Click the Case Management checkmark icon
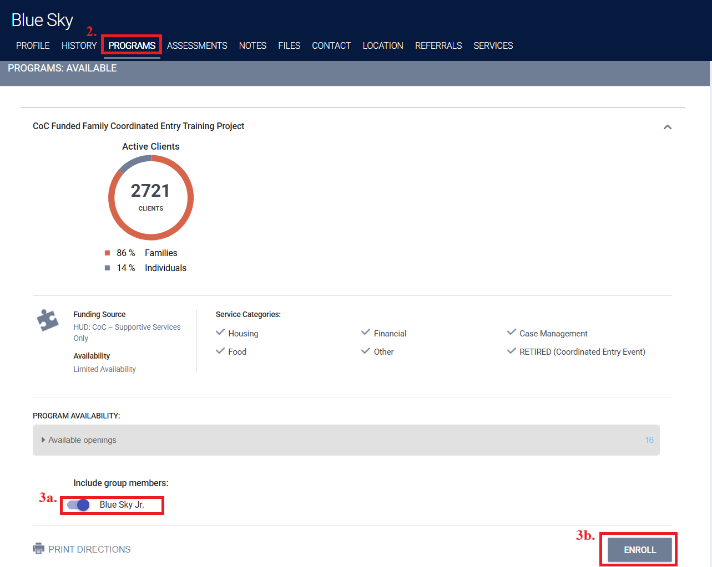The height and width of the screenshot is (567, 712). point(512,333)
